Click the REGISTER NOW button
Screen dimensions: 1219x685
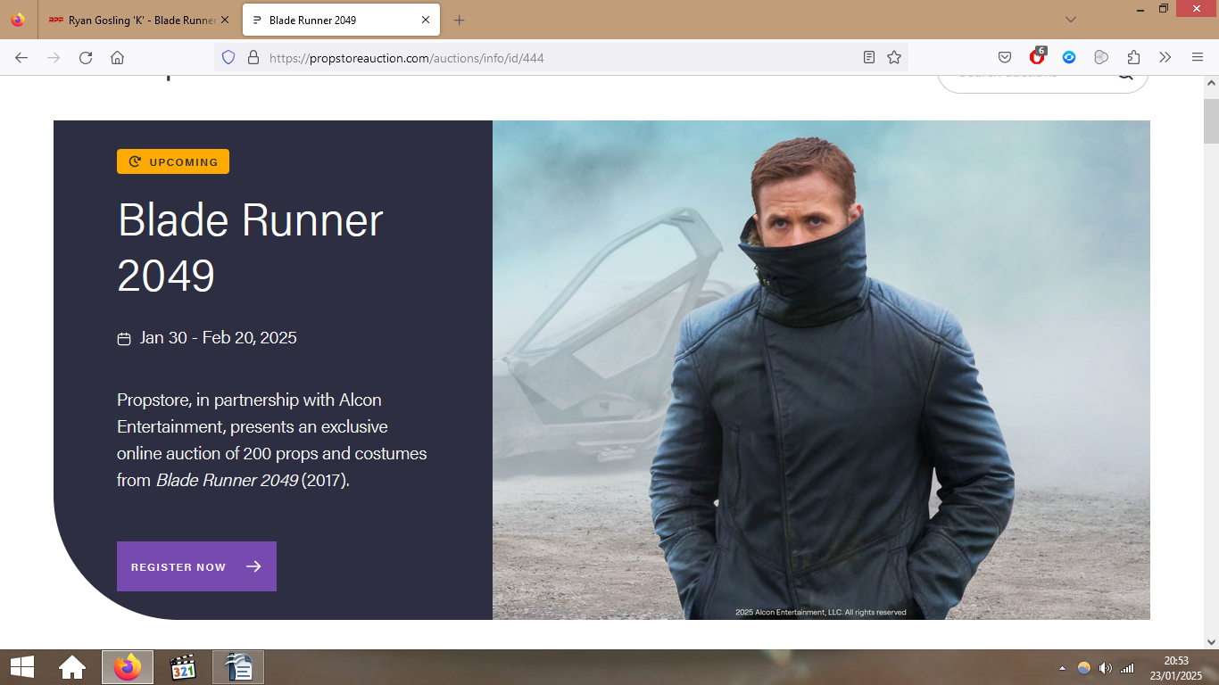point(196,566)
